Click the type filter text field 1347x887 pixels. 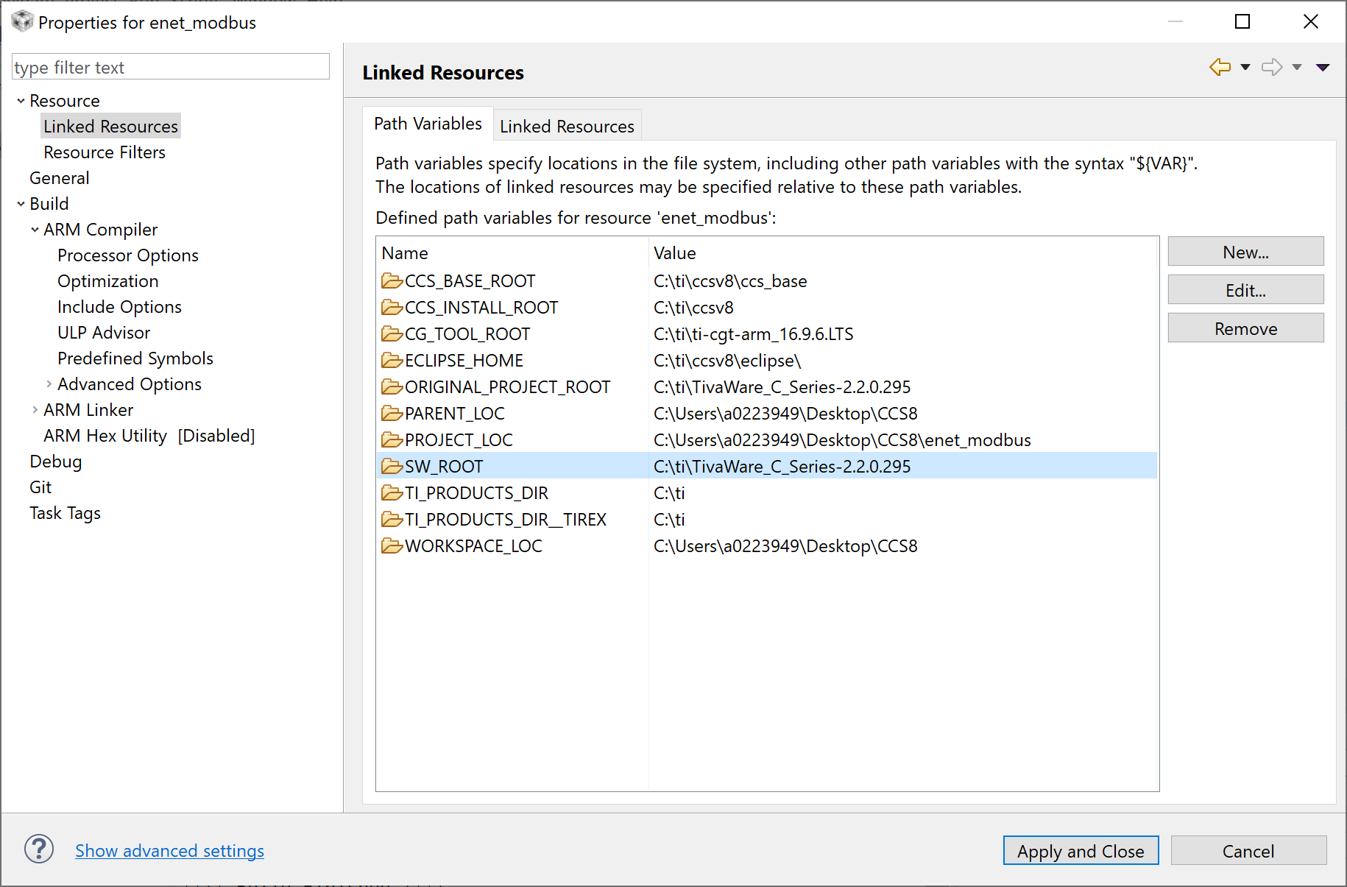point(170,68)
